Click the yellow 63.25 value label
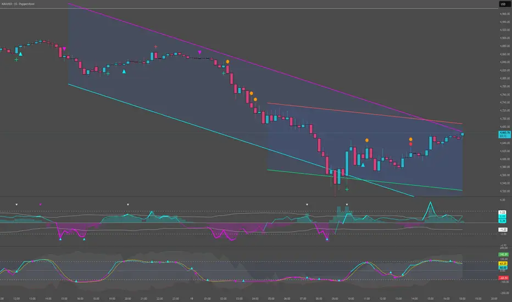Image resolution: width=512 pixels, height=302 pixels. 503,264
